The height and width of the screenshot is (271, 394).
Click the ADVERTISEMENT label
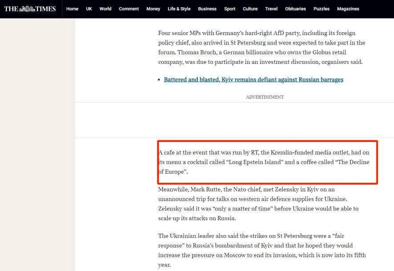(x=265, y=97)
